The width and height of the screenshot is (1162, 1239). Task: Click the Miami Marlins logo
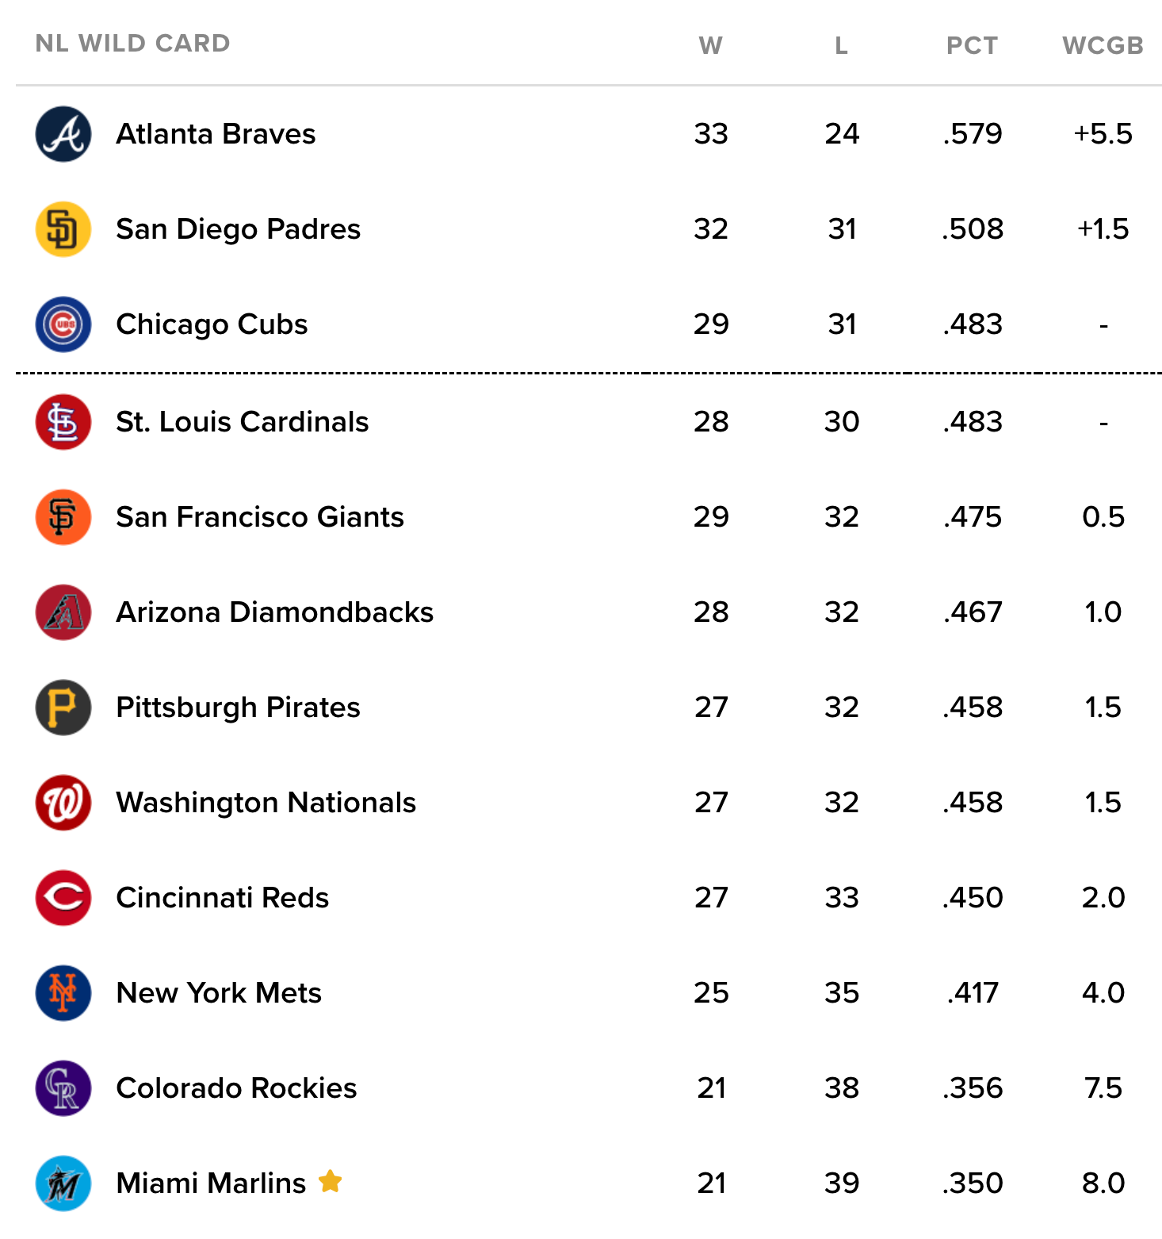(63, 1183)
